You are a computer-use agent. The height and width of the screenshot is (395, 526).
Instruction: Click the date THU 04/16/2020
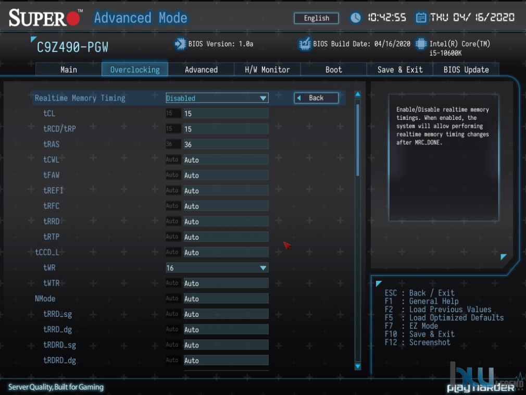[x=472, y=17]
